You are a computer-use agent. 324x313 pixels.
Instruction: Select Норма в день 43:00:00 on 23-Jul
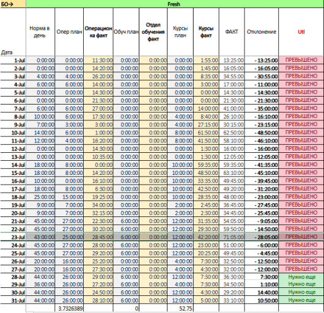(40, 237)
